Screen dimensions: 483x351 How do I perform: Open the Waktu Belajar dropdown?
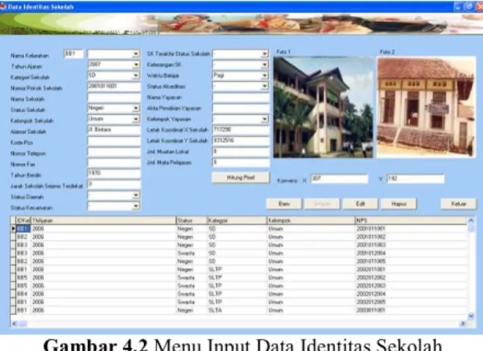click(264, 75)
